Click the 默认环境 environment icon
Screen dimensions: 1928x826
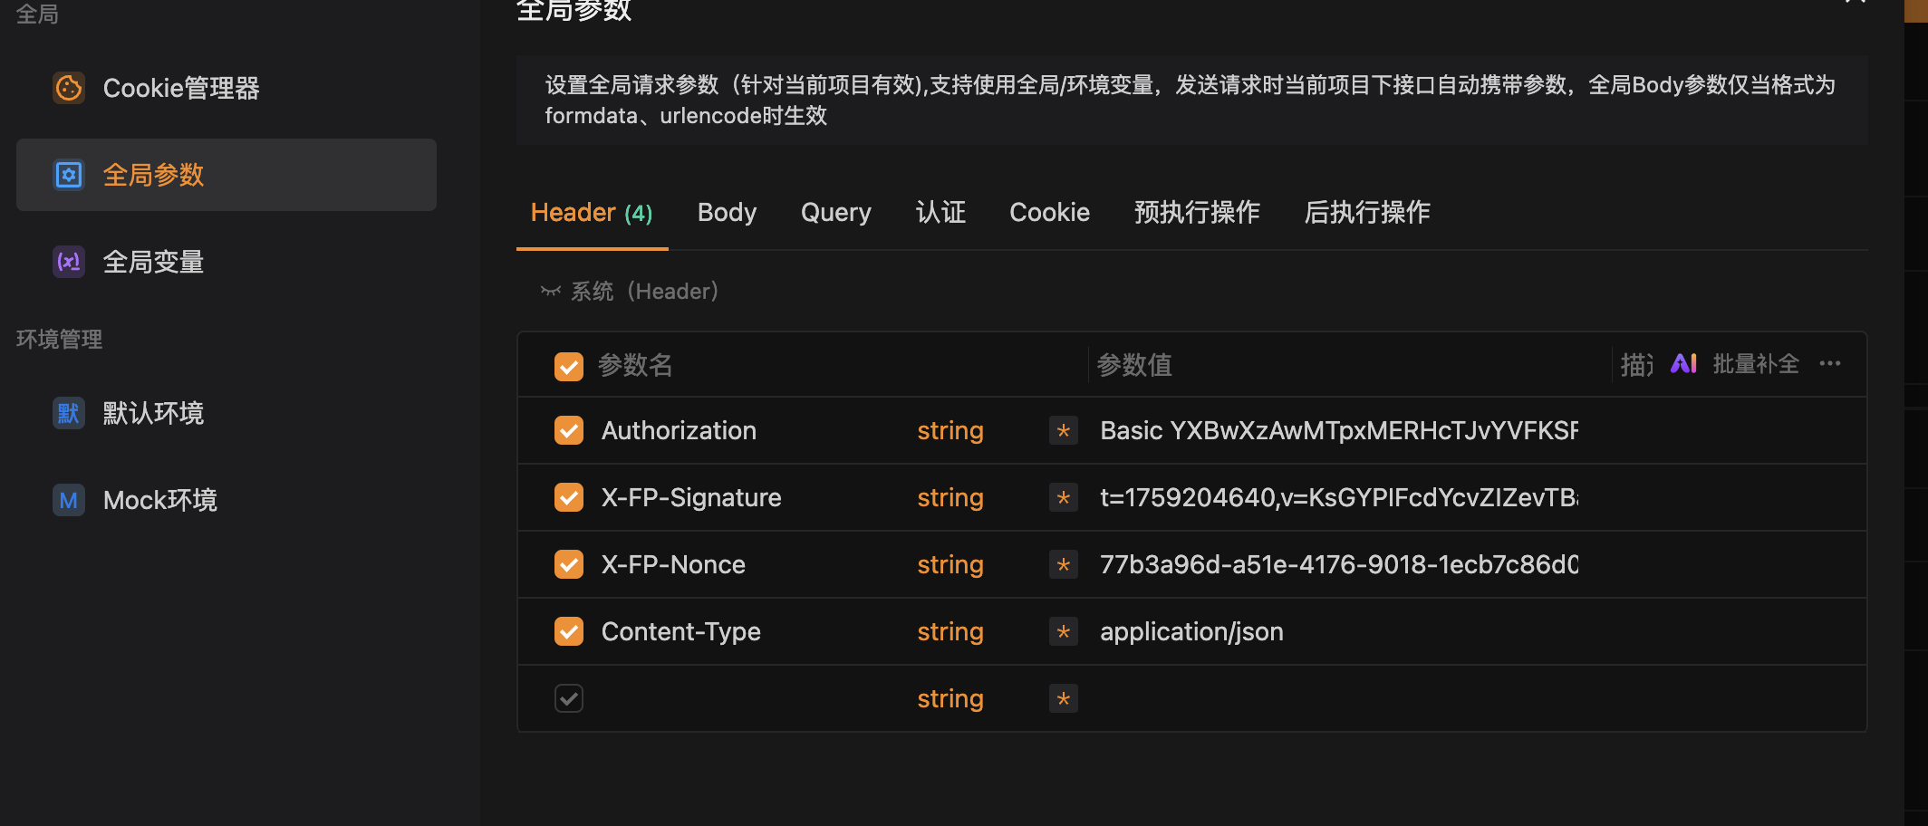click(69, 414)
